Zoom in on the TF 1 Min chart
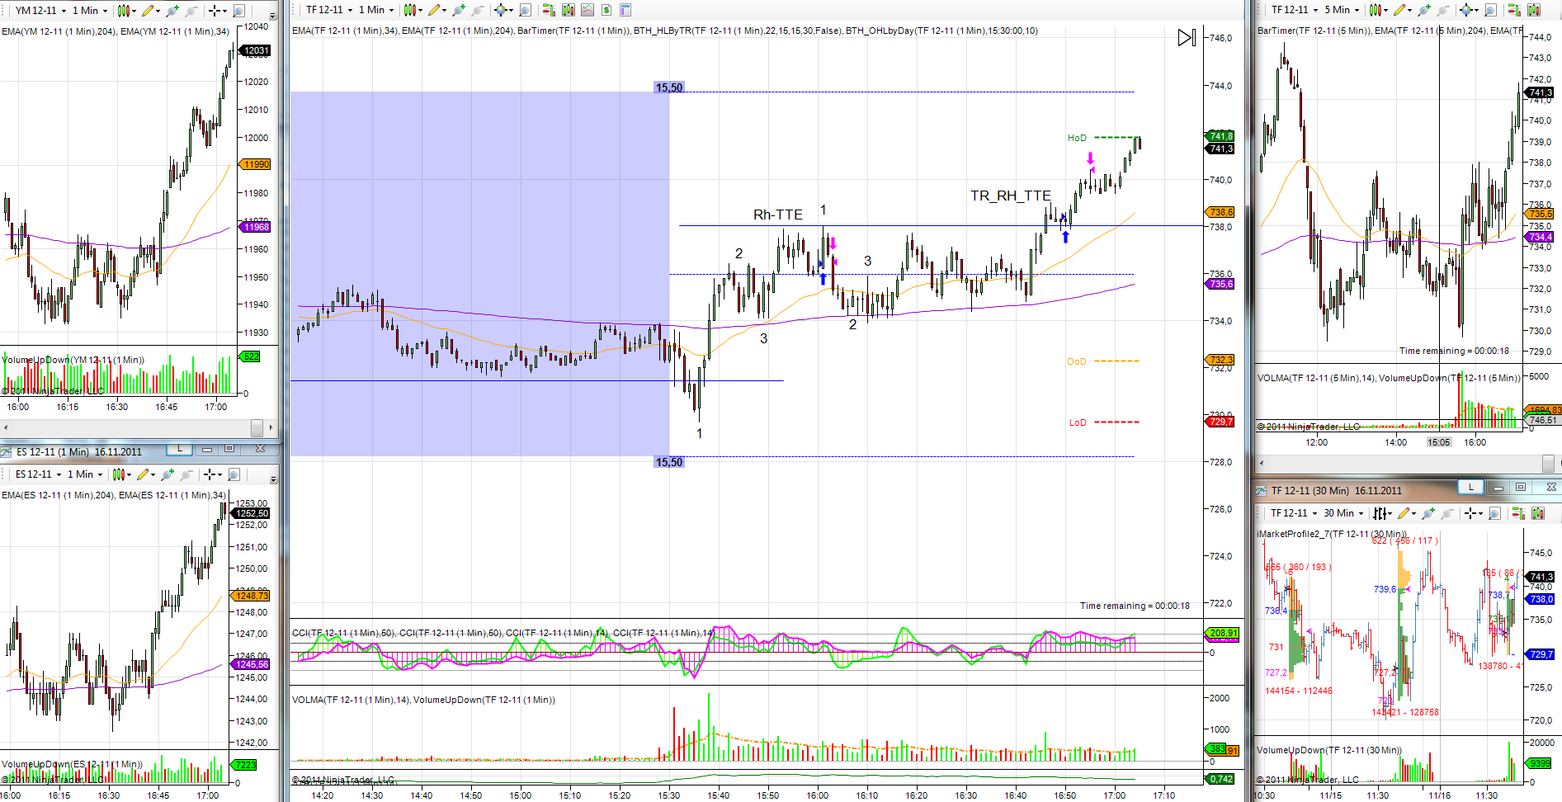Viewport: 1562px width, 802px height. tap(459, 10)
